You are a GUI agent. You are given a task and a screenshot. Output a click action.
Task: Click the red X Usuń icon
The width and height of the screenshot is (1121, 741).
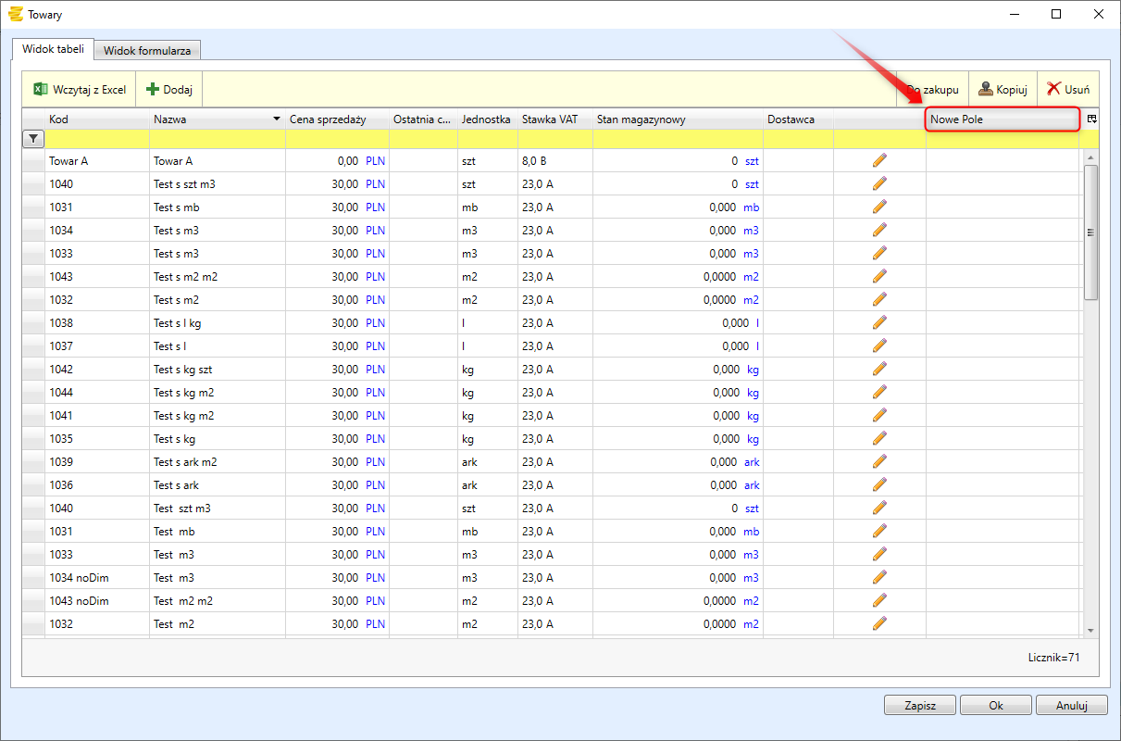1053,90
